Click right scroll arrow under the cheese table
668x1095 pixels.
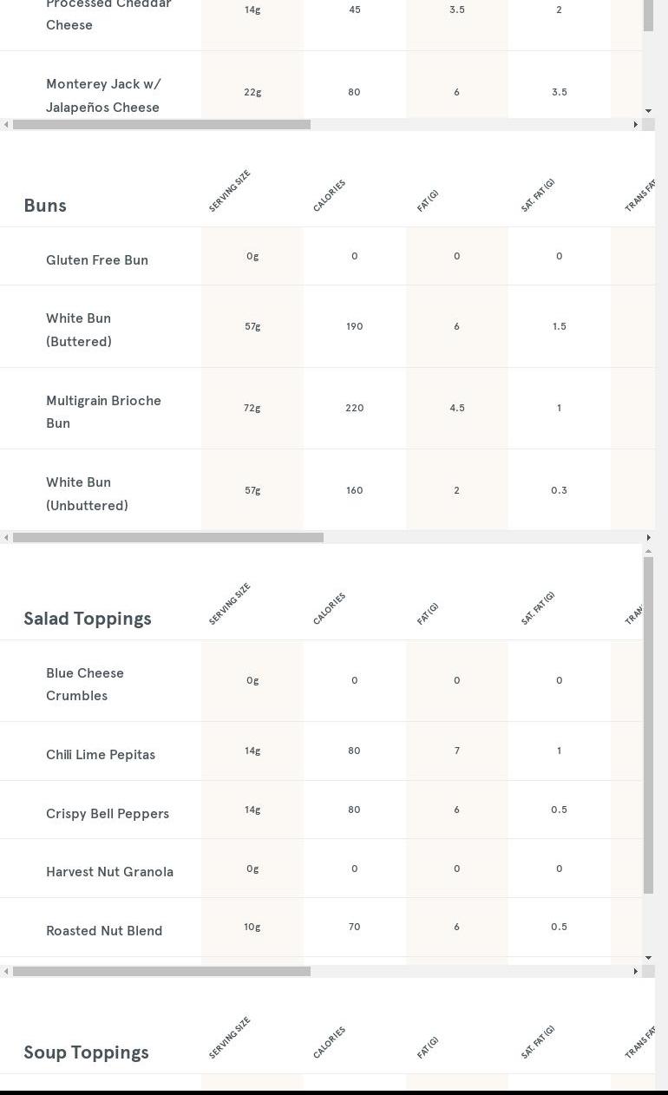click(635, 125)
